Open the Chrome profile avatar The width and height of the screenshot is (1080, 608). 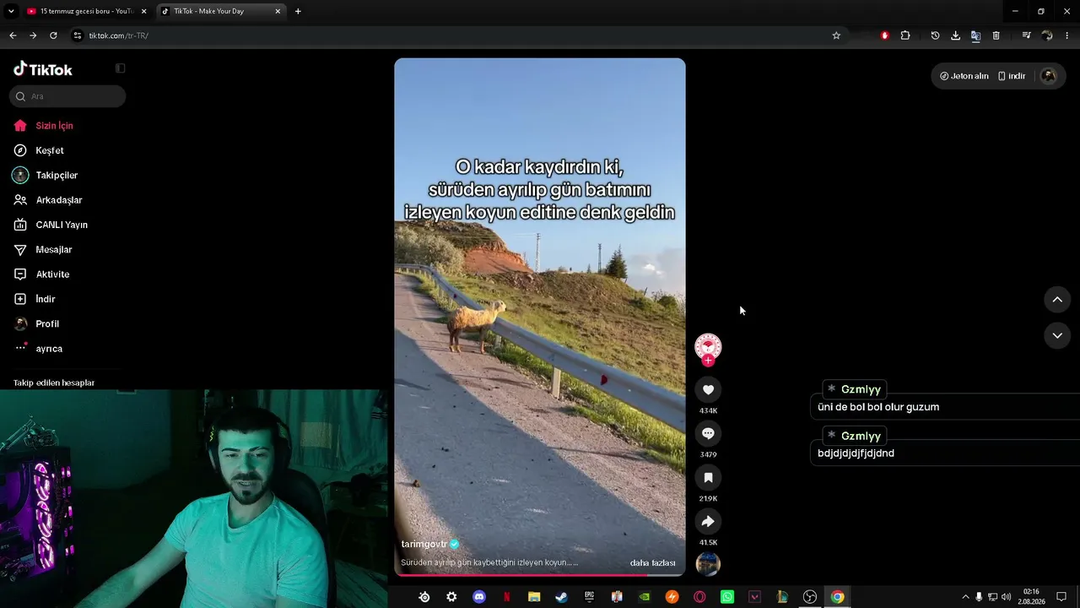click(x=1047, y=35)
